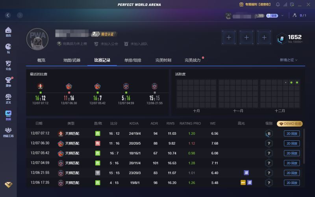Click 2D 回放 for the 12/07 05:42 match
This screenshot has height=197, width=315.
pos(292,153)
